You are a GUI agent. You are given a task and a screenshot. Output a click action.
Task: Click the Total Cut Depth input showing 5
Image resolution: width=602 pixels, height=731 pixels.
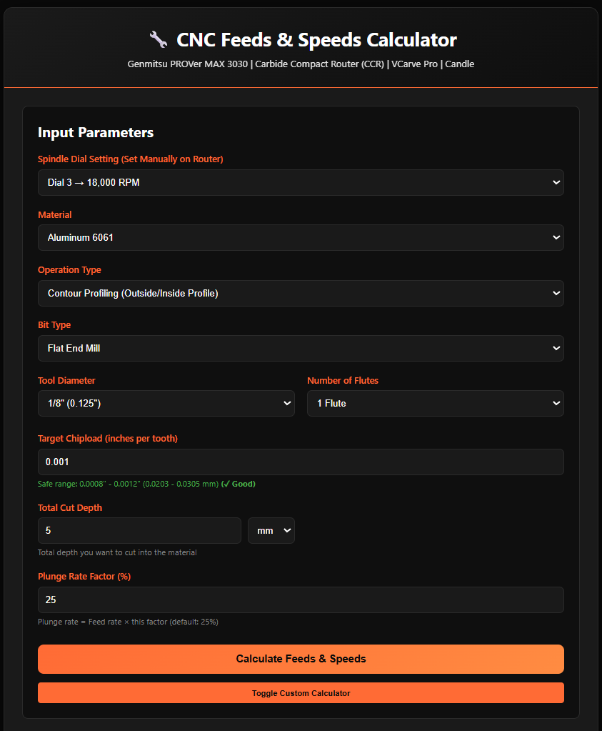click(139, 530)
